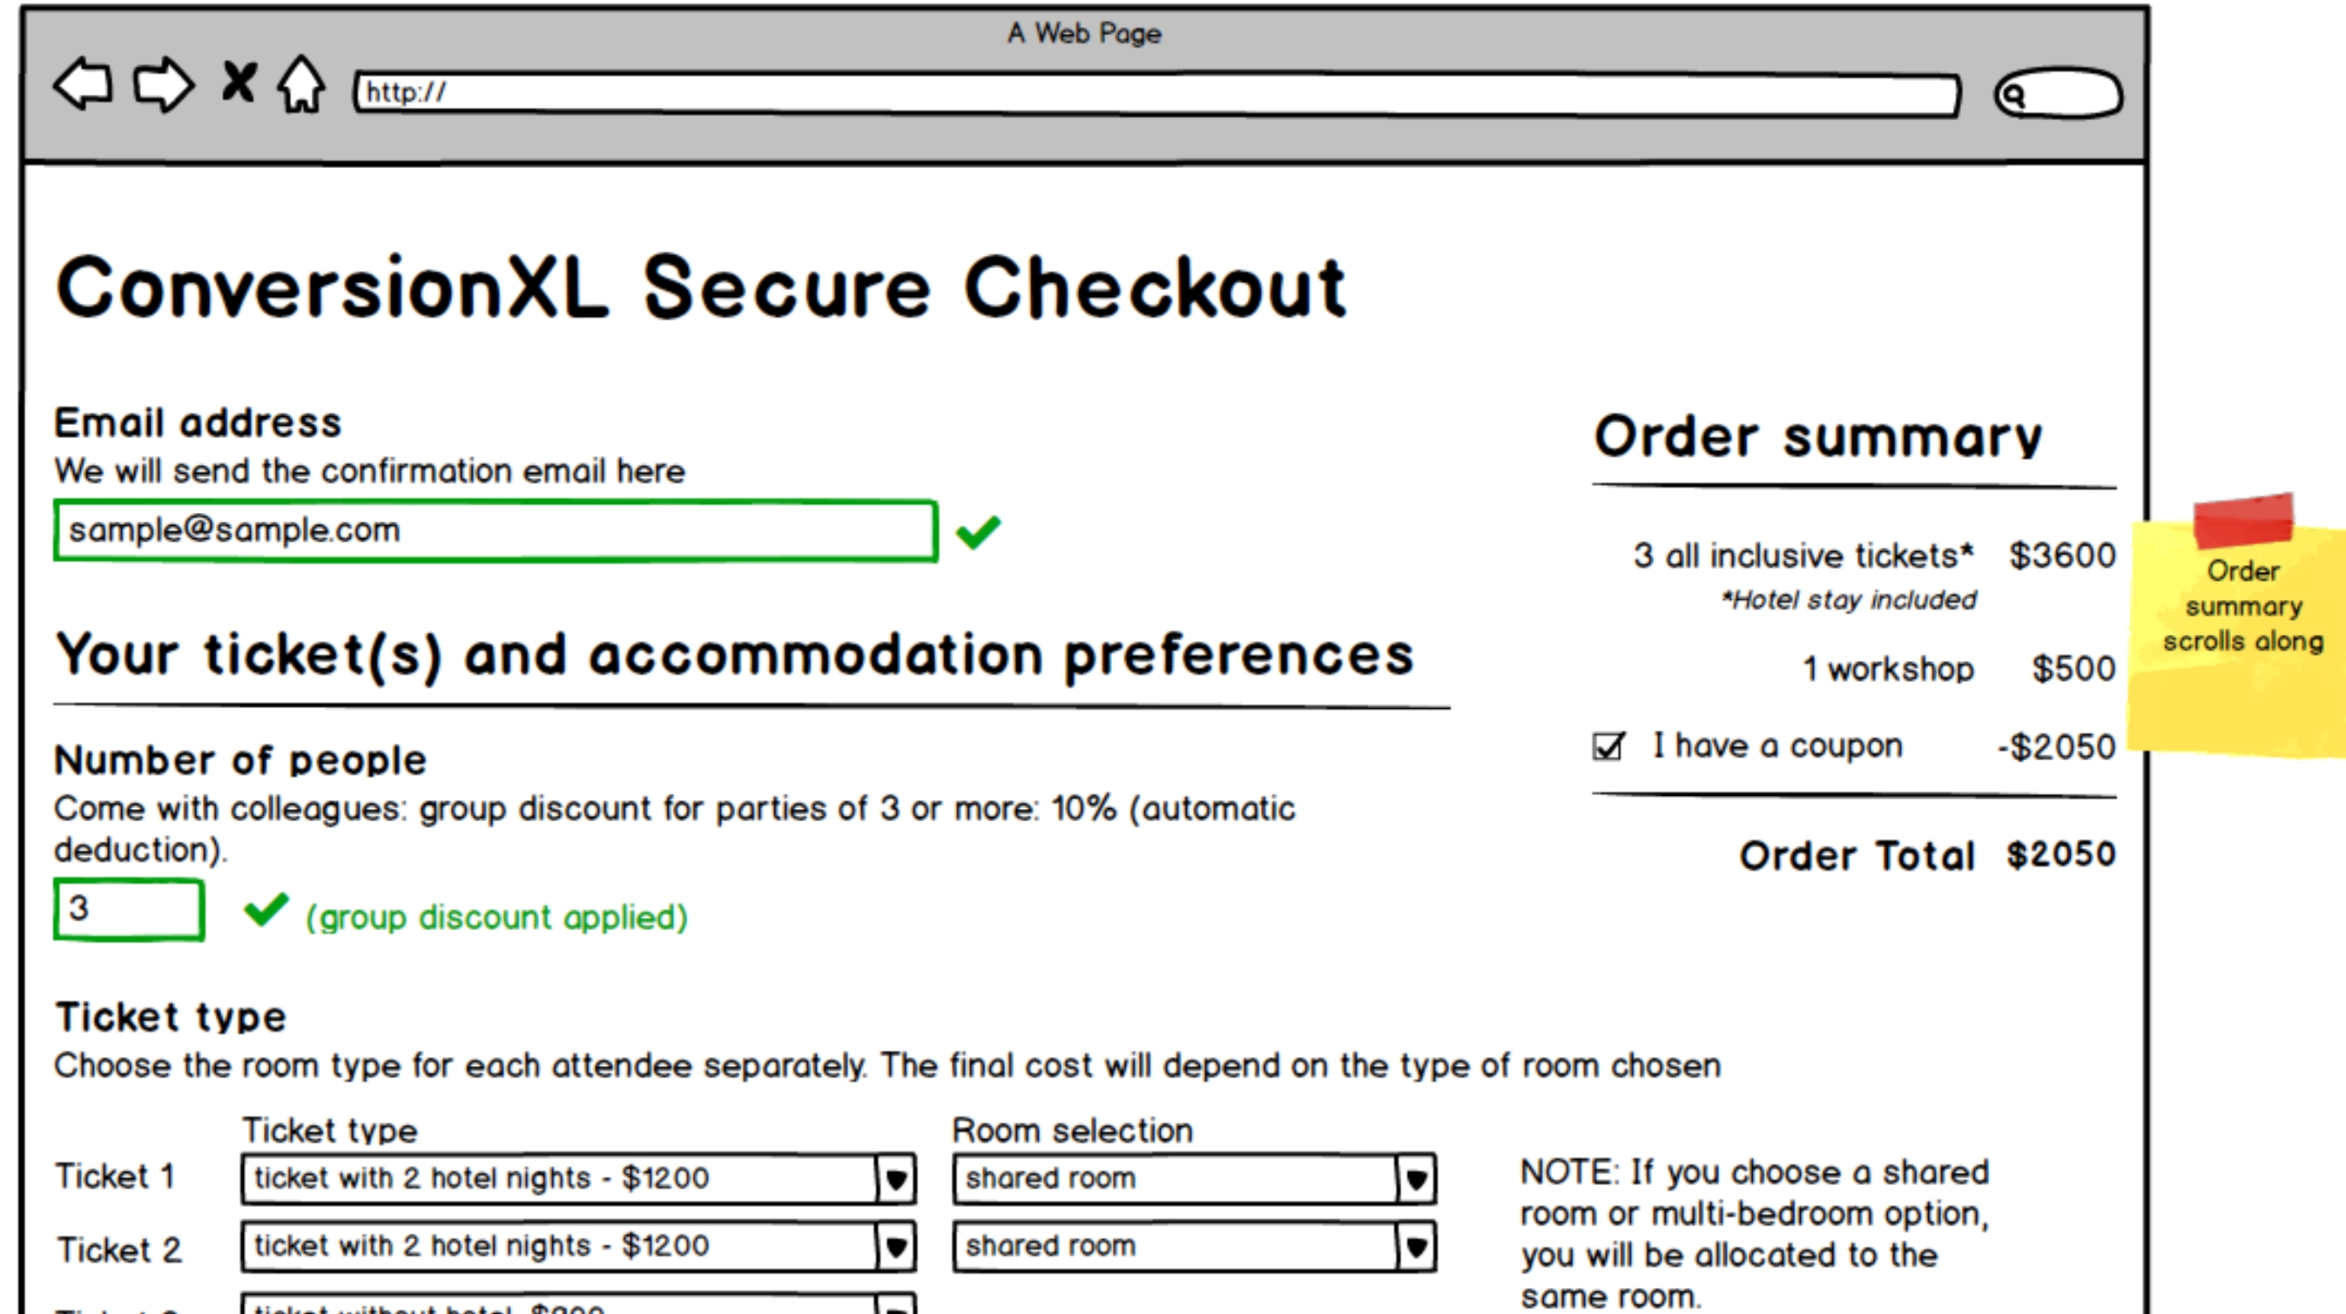Click the 'ConversionXL Secure Checkout' title

tap(701, 286)
